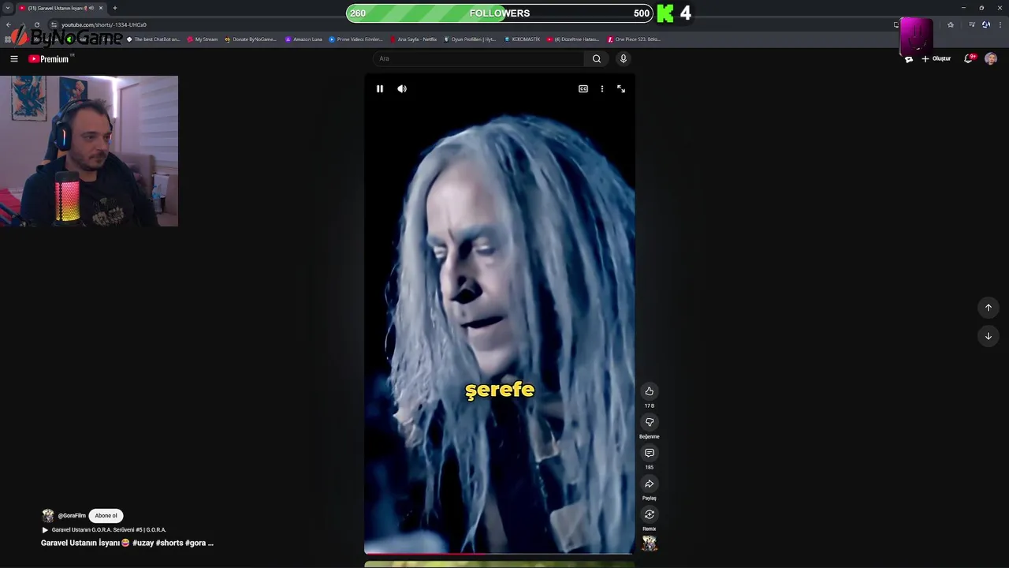Subscribe using the Abone ol button
The image size is (1009, 568).
click(106, 516)
